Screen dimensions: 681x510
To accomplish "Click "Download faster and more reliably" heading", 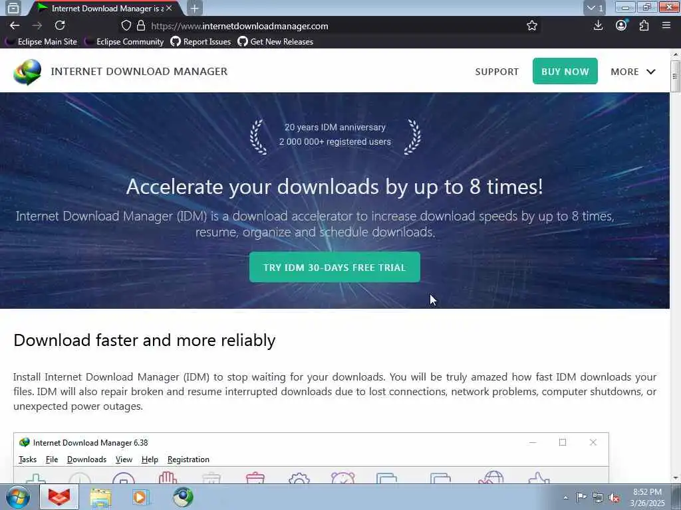I will (x=144, y=341).
